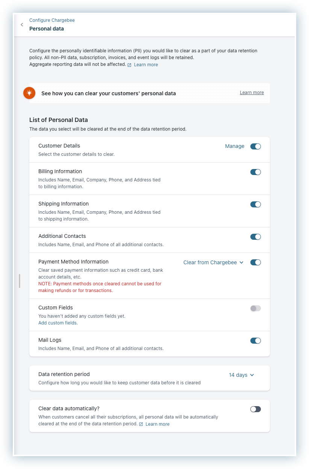
Task: Toggle the Additional Contacts switch
Action: click(x=255, y=237)
